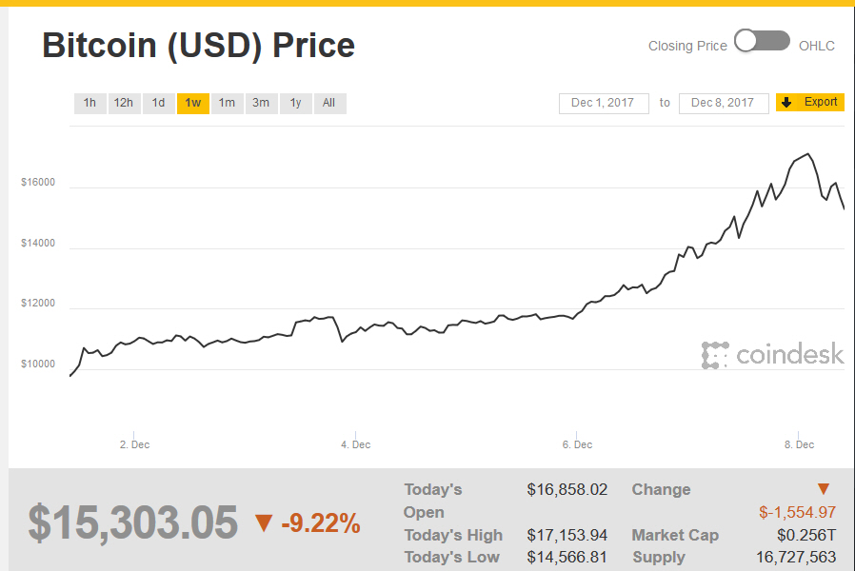Open the Dec 8, 2017 end date field
The image size is (855, 571).
(723, 103)
